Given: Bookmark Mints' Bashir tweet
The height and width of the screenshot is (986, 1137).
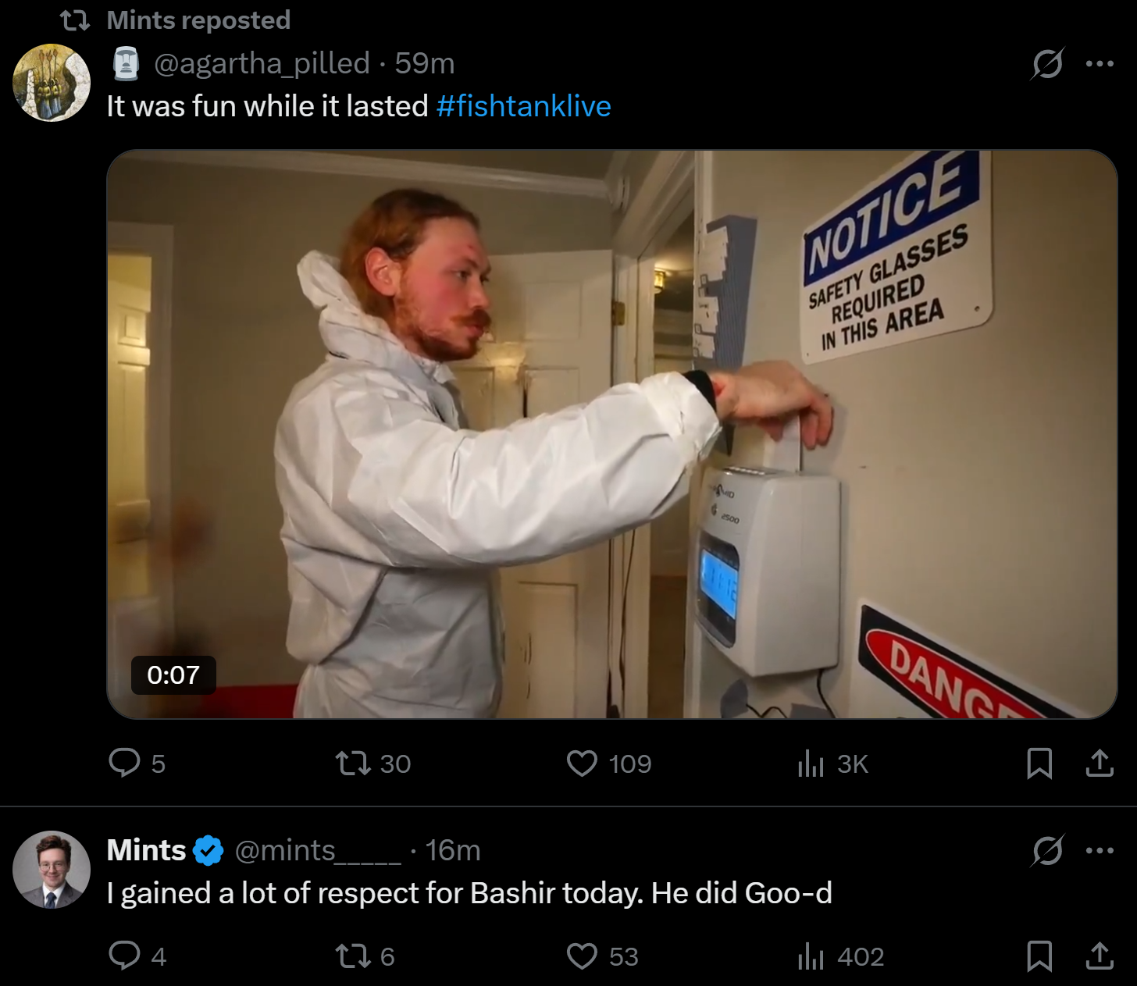Looking at the screenshot, I should pos(1039,956).
